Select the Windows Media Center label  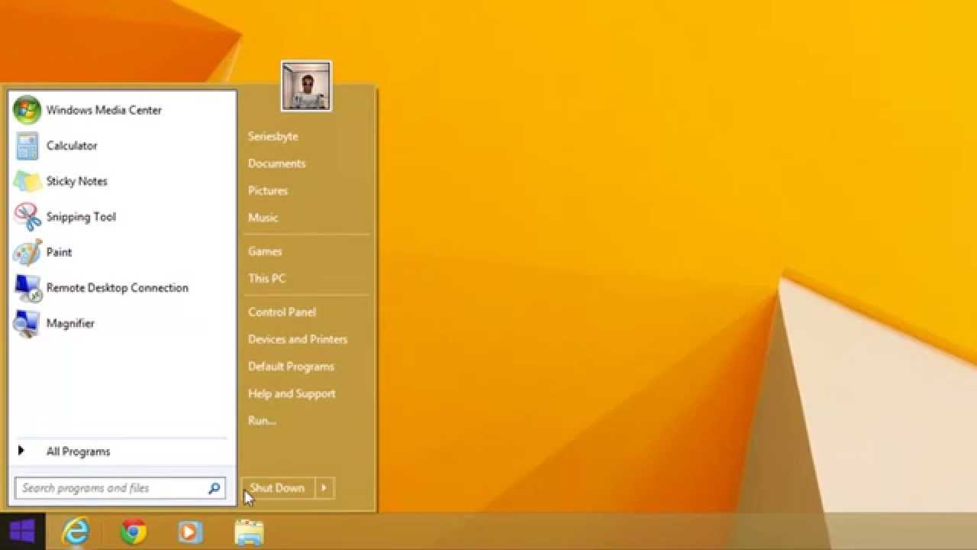[104, 110]
